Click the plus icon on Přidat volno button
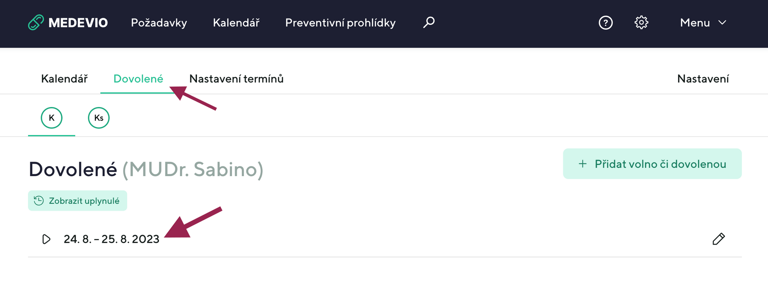768x300 pixels. (582, 163)
